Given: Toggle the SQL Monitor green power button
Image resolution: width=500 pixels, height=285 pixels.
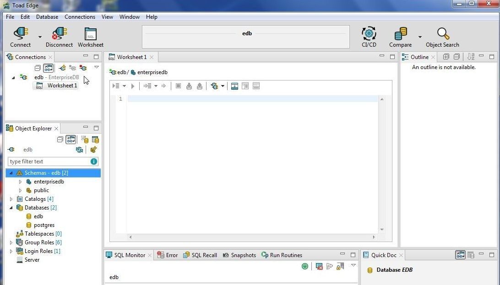Looking at the screenshot, I should pos(305,266).
